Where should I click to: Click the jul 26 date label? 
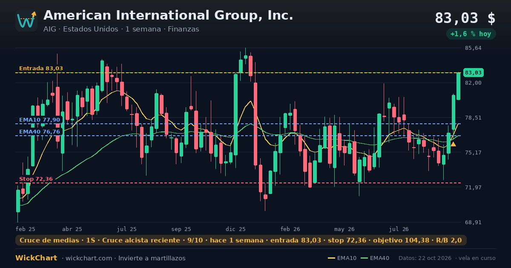pos(399,229)
